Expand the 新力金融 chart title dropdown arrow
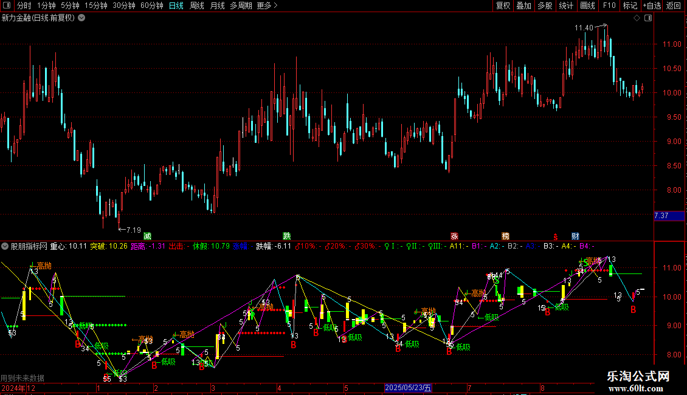Image resolution: width=687 pixels, height=395 pixels. pos(81,18)
